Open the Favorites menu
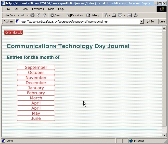The image size is (168, 144). [38, 9]
